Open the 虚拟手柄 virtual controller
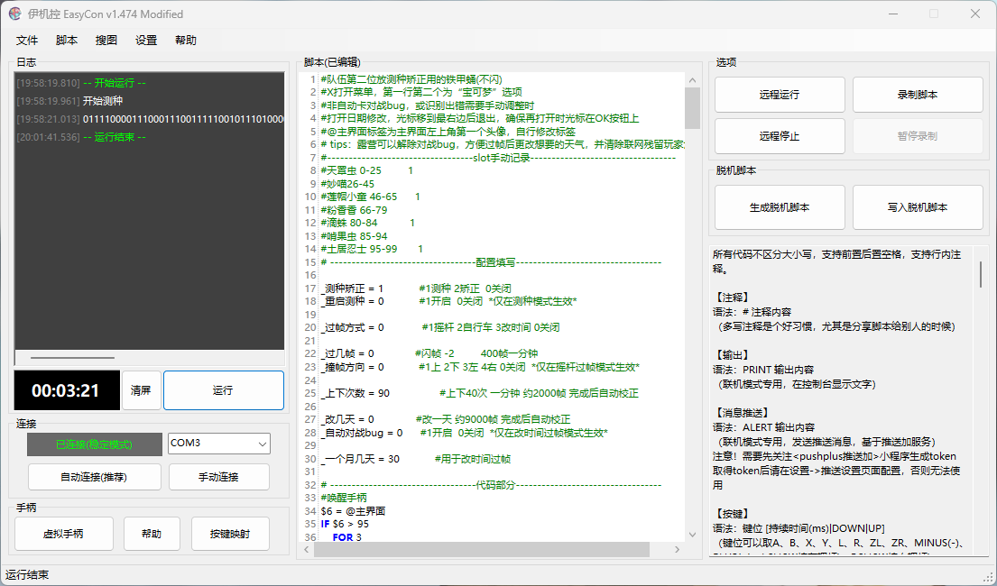This screenshot has height=586, width=997. pos(63,534)
